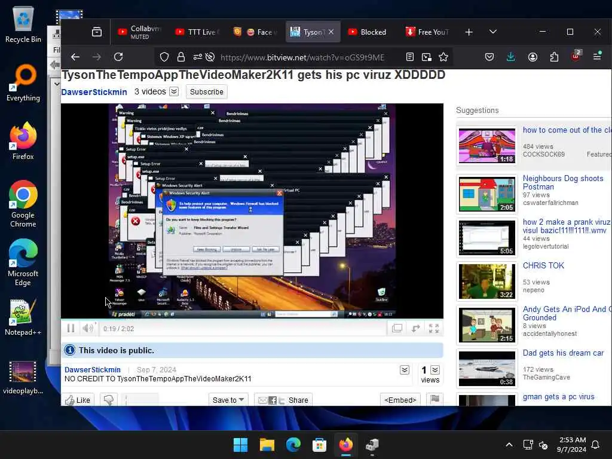The image size is (612, 459).
Task: Like the video with thumbs up
Action: pyautogui.click(x=78, y=400)
